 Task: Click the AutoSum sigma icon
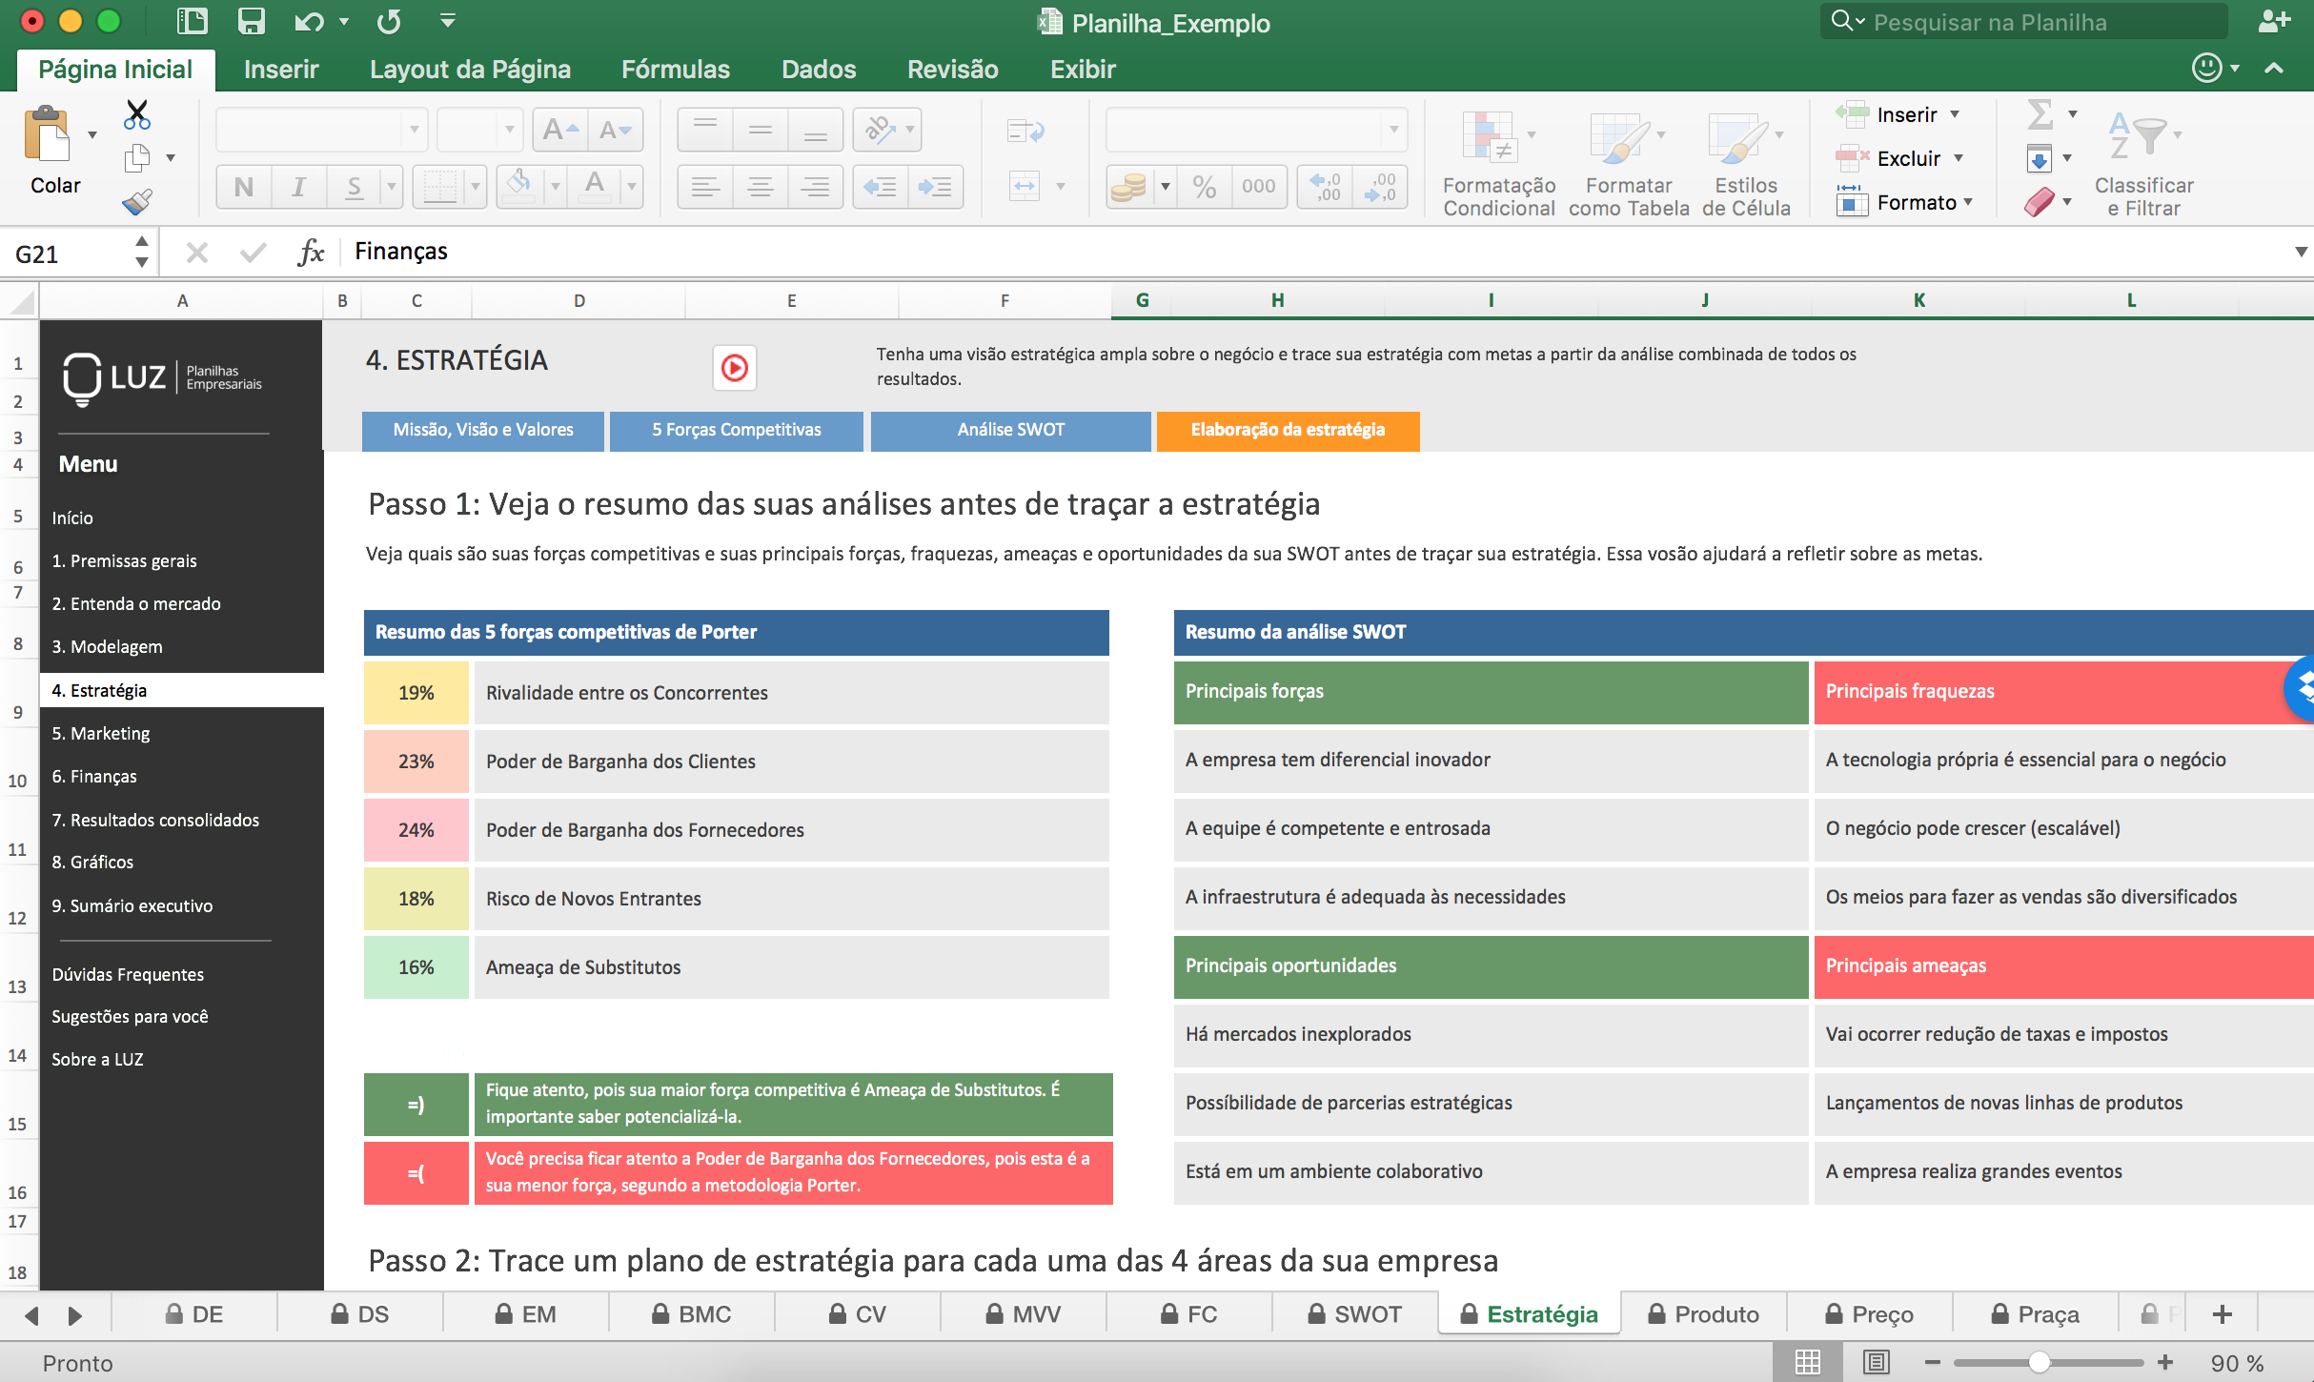click(2040, 114)
